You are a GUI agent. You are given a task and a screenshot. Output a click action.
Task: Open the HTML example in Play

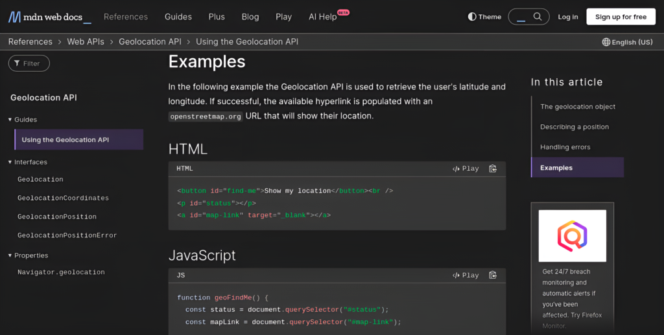[x=466, y=169]
